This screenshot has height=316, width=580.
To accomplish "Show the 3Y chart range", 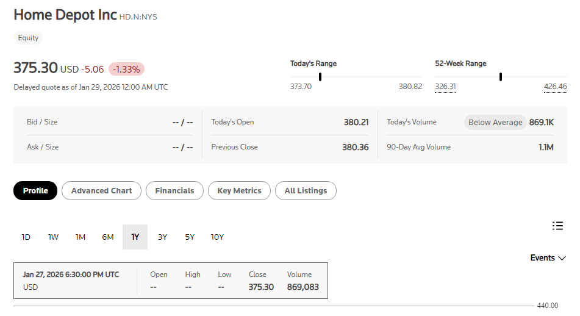I will pos(162,237).
